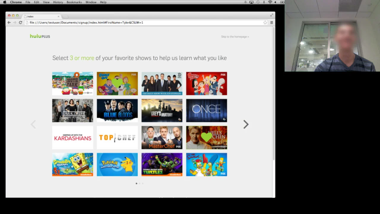
Task: Click the browser back arrow
Action: tap(9, 22)
